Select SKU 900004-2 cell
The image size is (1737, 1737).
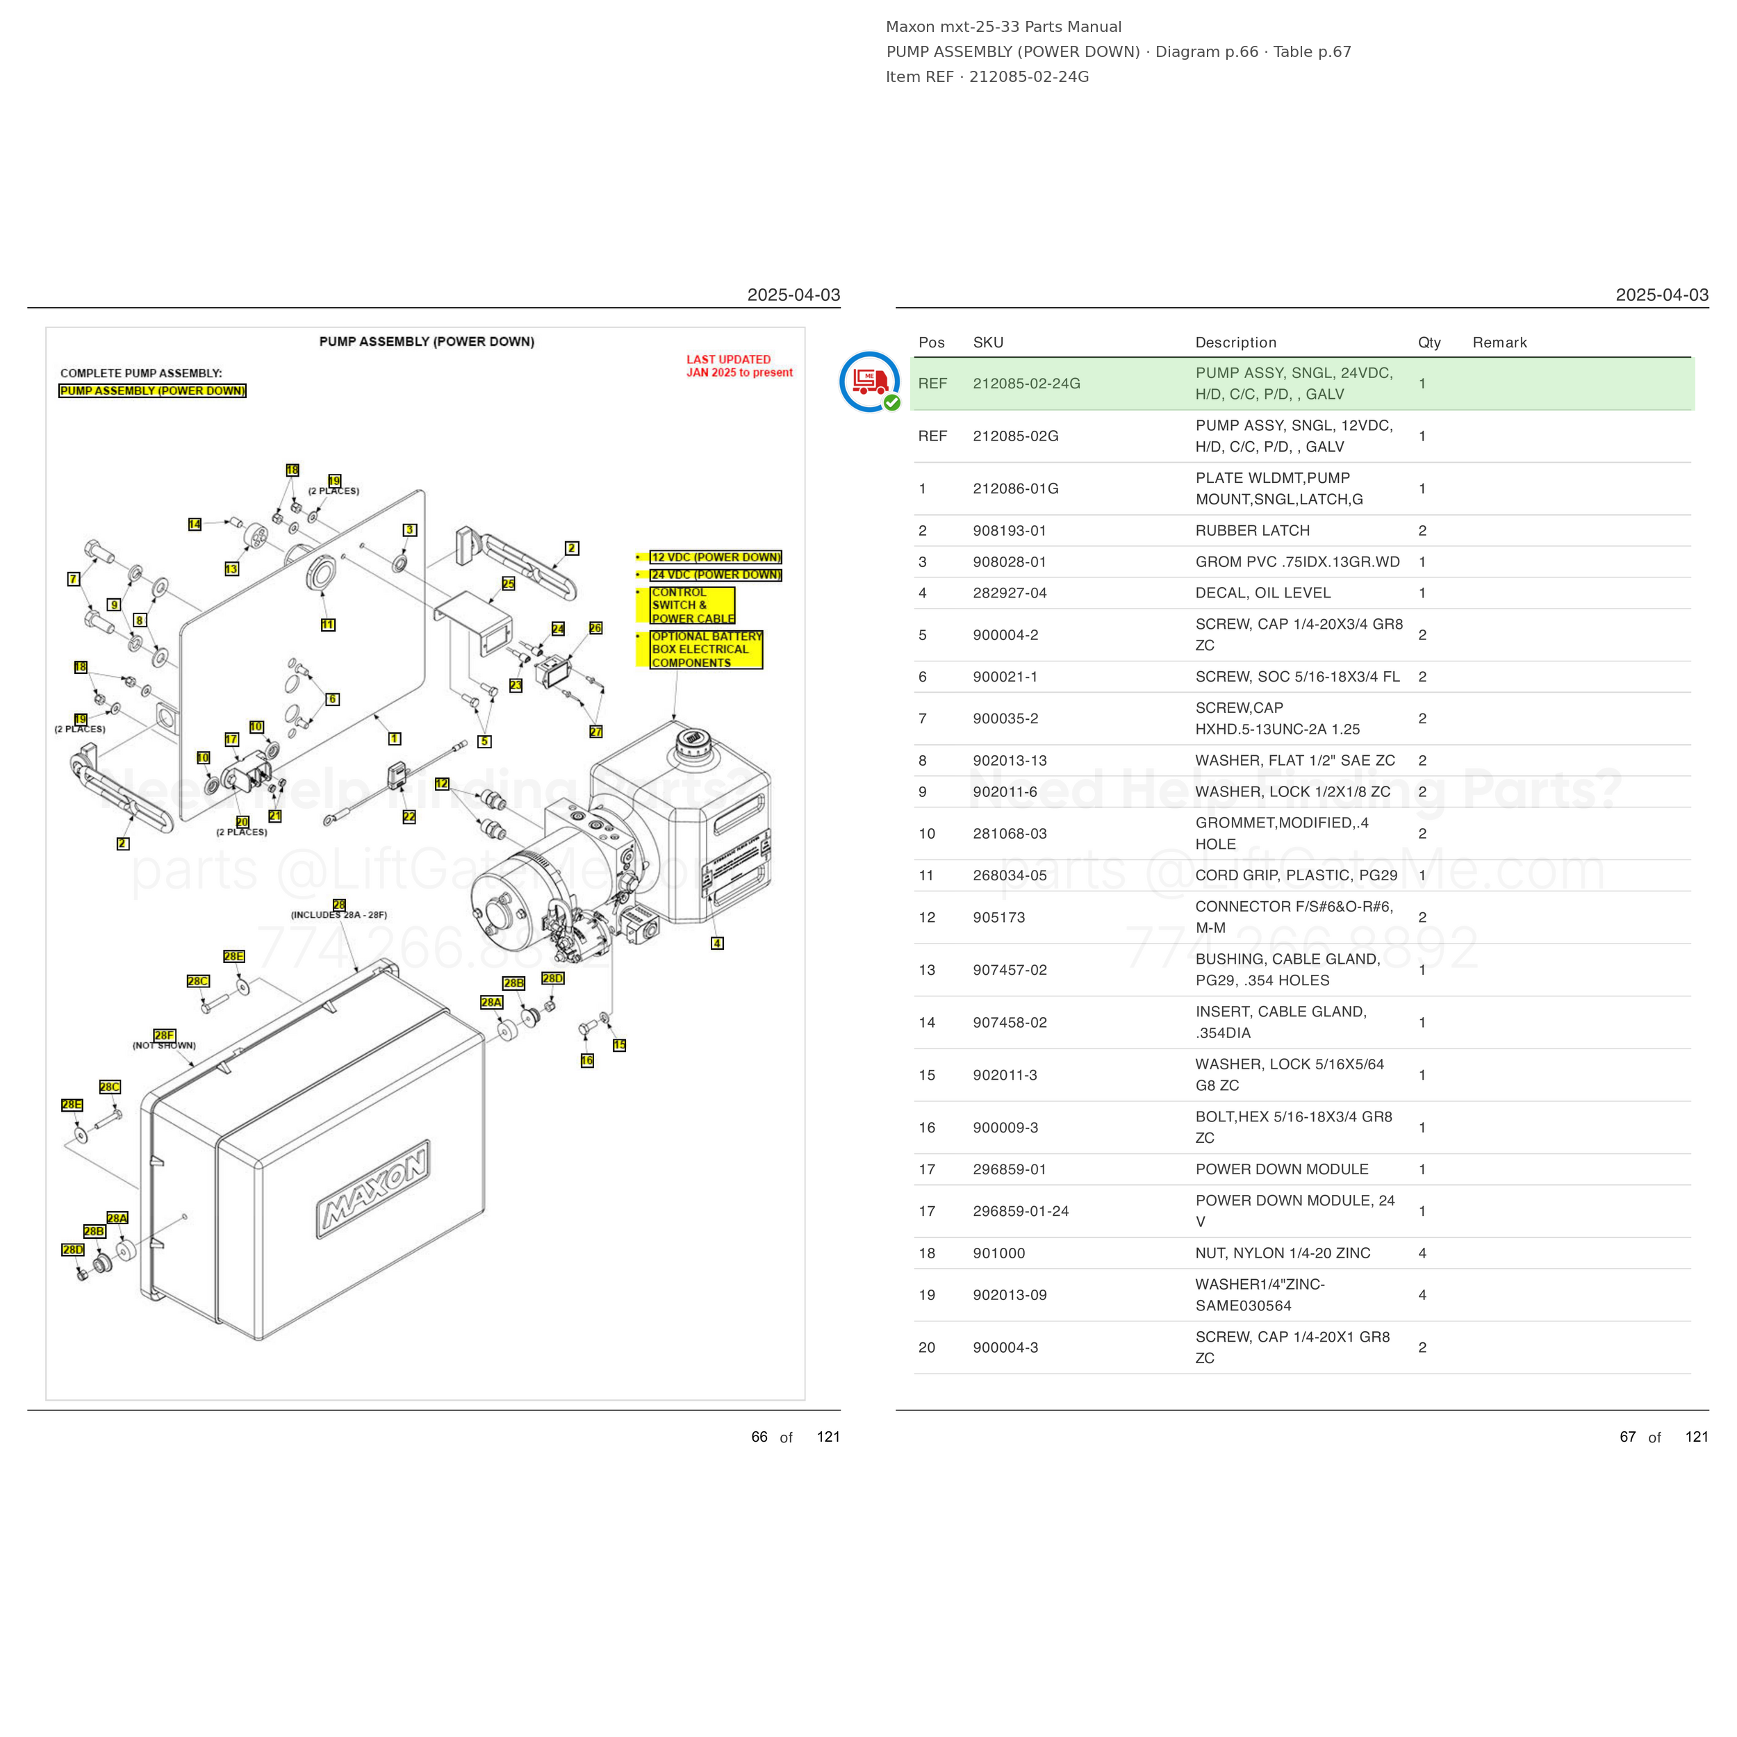[x=1005, y=635]
